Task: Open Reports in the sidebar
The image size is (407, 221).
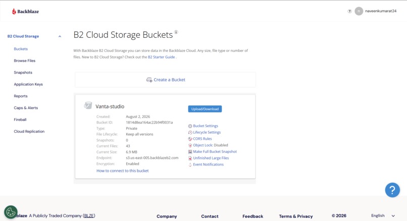Action: [21, 96]
